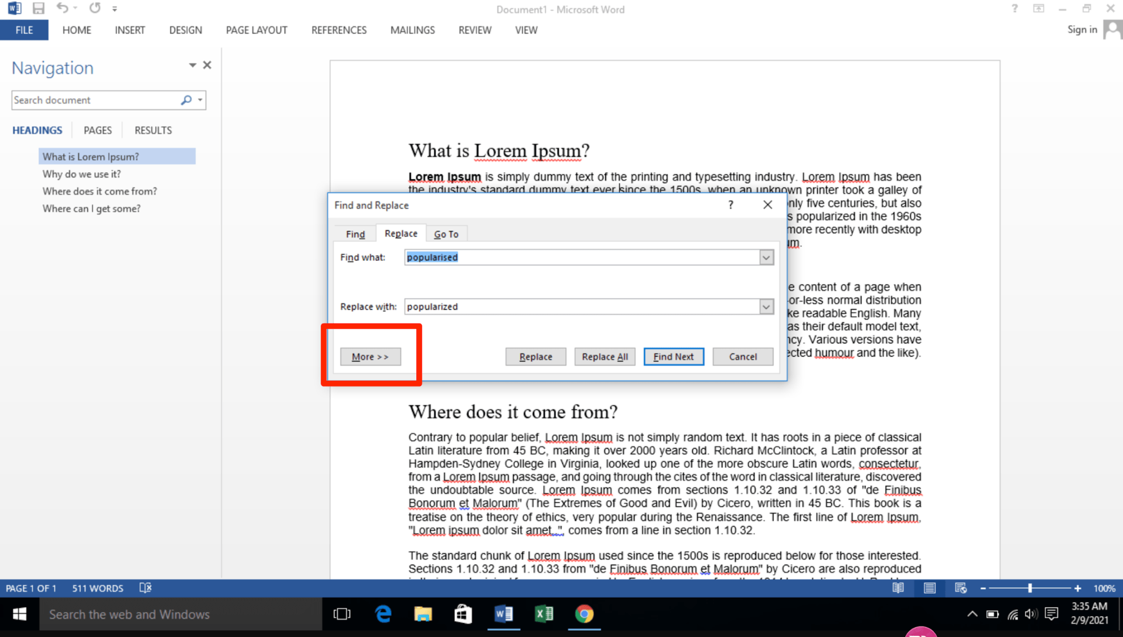Click the Print Layout icon in status bar

[x=929, y=589]
